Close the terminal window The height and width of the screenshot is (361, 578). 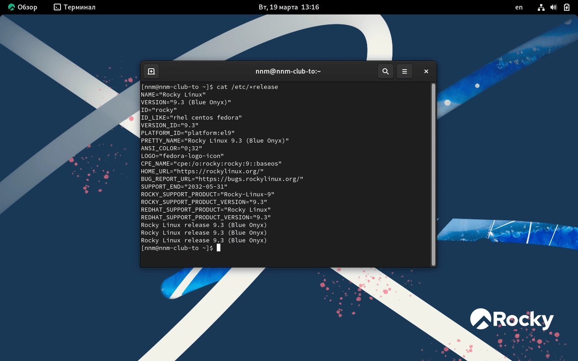(426, 71)
